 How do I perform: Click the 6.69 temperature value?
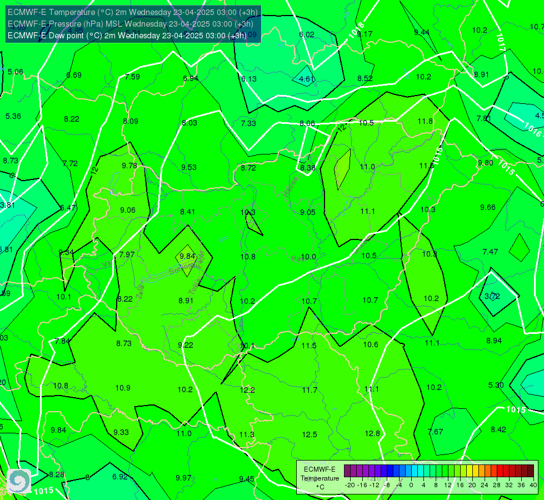74,75
